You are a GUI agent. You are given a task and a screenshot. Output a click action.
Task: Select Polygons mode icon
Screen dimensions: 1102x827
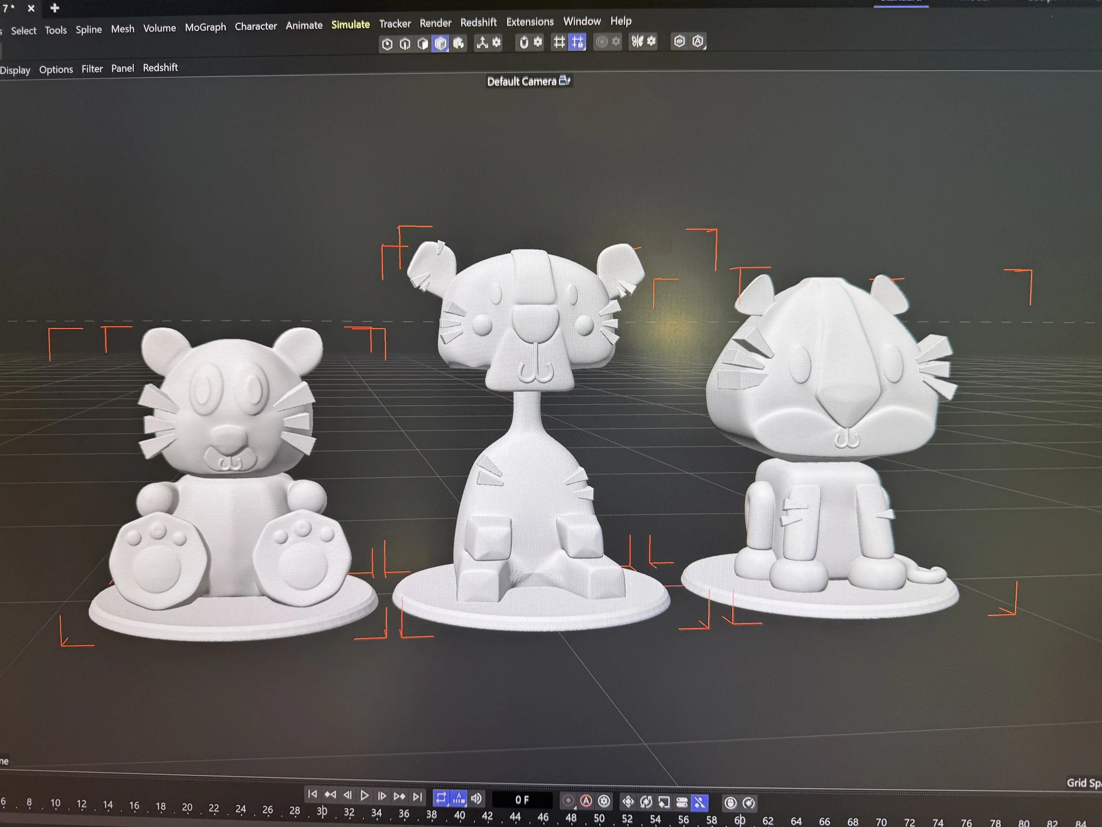point(423,44)
